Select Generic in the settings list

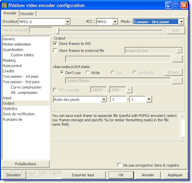[x=9, y=39]
